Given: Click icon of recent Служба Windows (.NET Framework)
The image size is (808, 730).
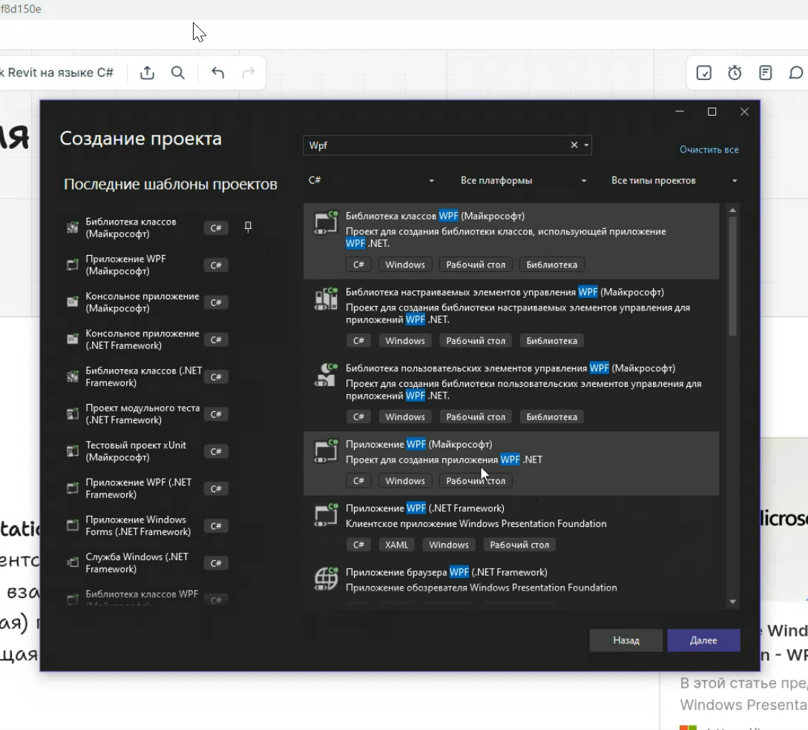Looking at the screenshot, I should point(73,563).
